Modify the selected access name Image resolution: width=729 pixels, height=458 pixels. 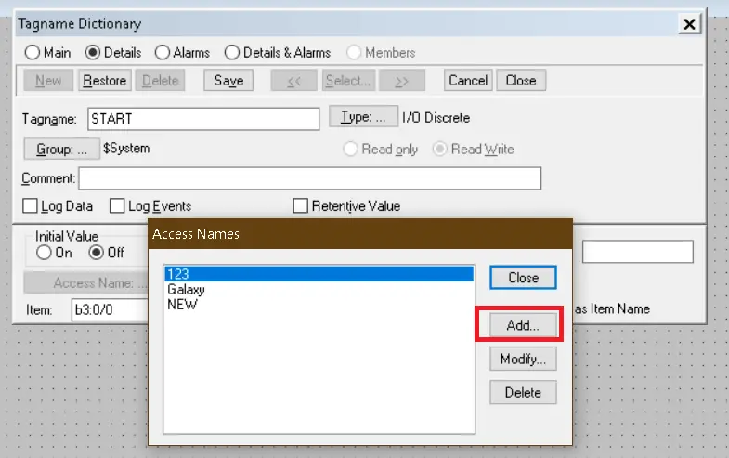[523, 359]
